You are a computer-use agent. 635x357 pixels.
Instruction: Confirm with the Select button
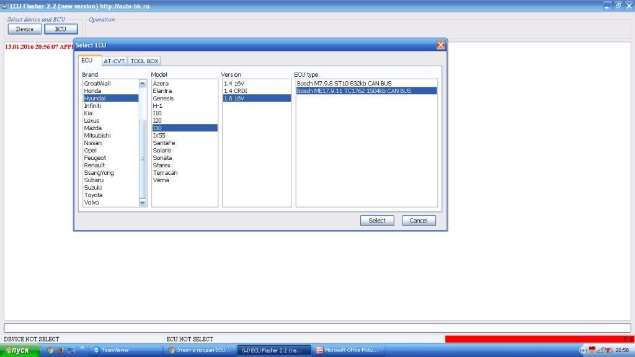pos(377,221)
